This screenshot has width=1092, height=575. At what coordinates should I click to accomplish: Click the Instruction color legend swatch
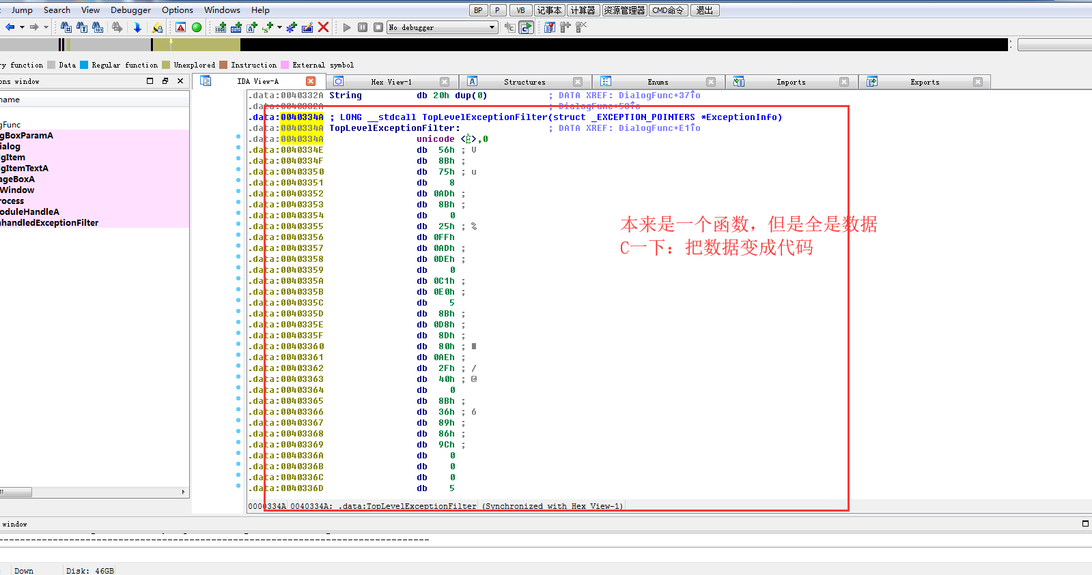(x=223, y=65)
